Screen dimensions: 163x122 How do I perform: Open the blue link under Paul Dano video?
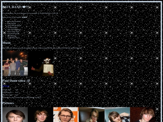click(6, 86)
